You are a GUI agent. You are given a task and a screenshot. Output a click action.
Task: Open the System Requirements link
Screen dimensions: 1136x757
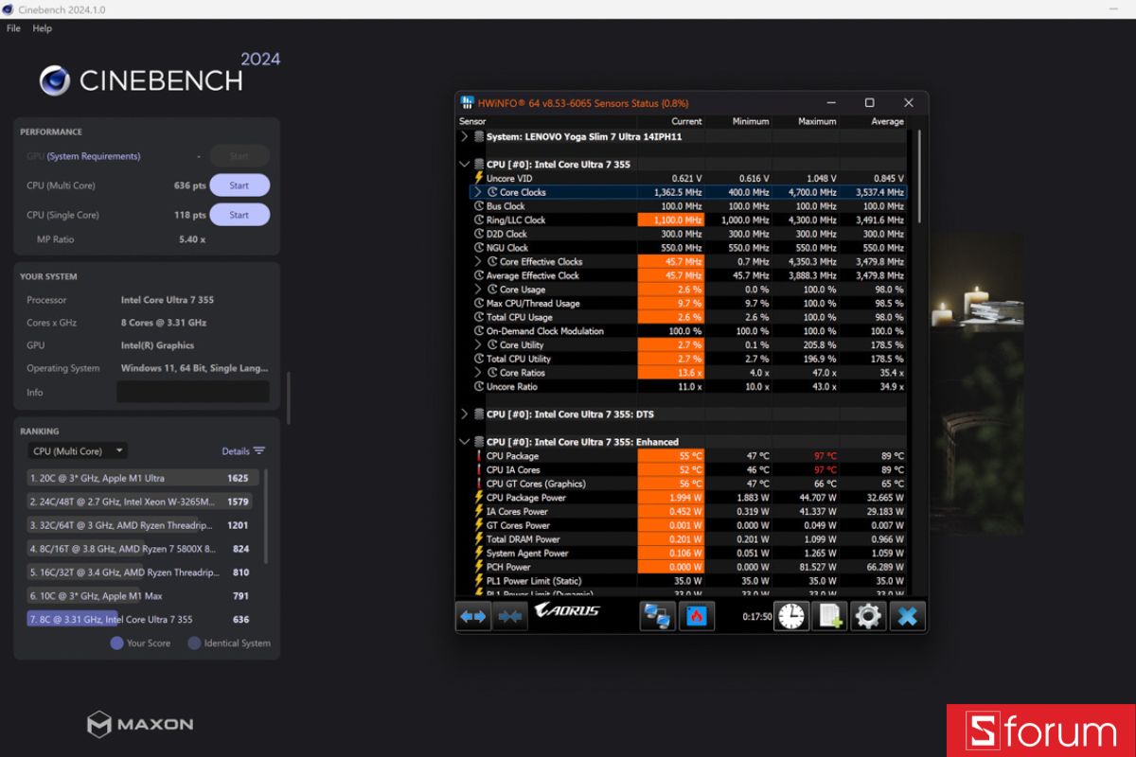coord(94,156)
